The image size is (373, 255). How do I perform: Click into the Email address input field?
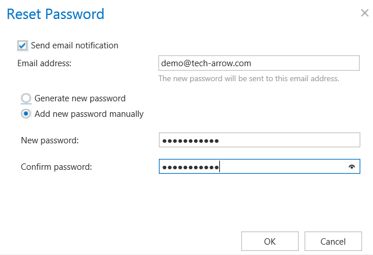point(259,63)
